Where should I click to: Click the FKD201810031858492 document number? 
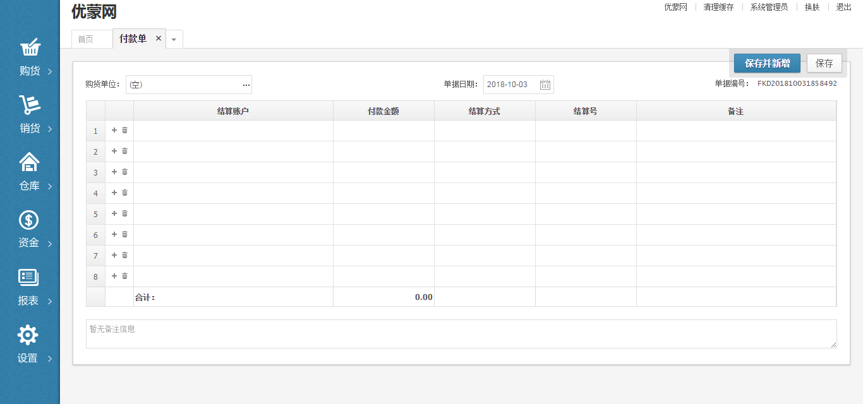797,83
